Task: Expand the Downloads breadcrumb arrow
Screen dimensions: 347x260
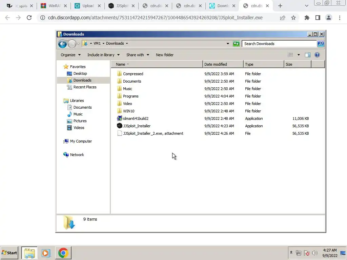Action: pyautogui.click(x=127, y=43)
